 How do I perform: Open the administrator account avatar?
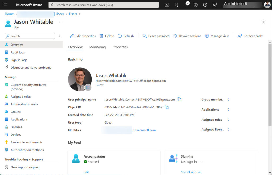click(x=267, y=5)
